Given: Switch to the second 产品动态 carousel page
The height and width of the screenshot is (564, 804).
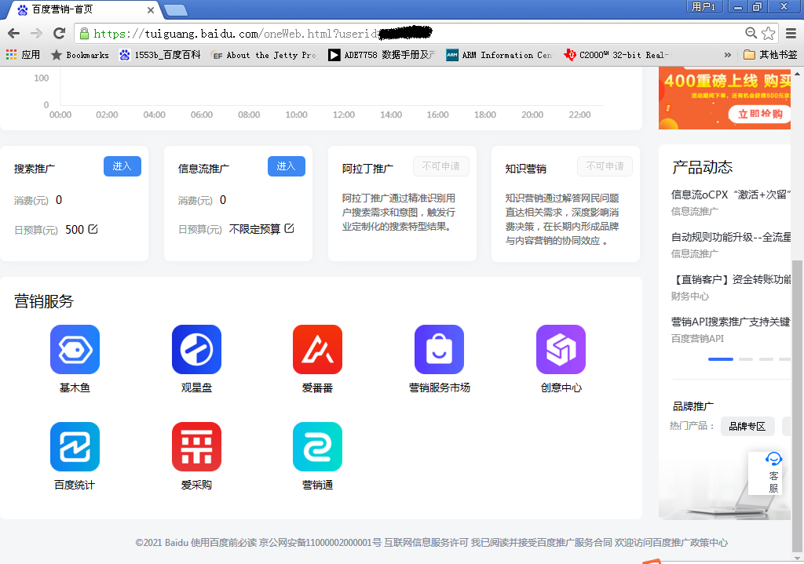Looking at the screenshot, I should [x=746, y=359].
